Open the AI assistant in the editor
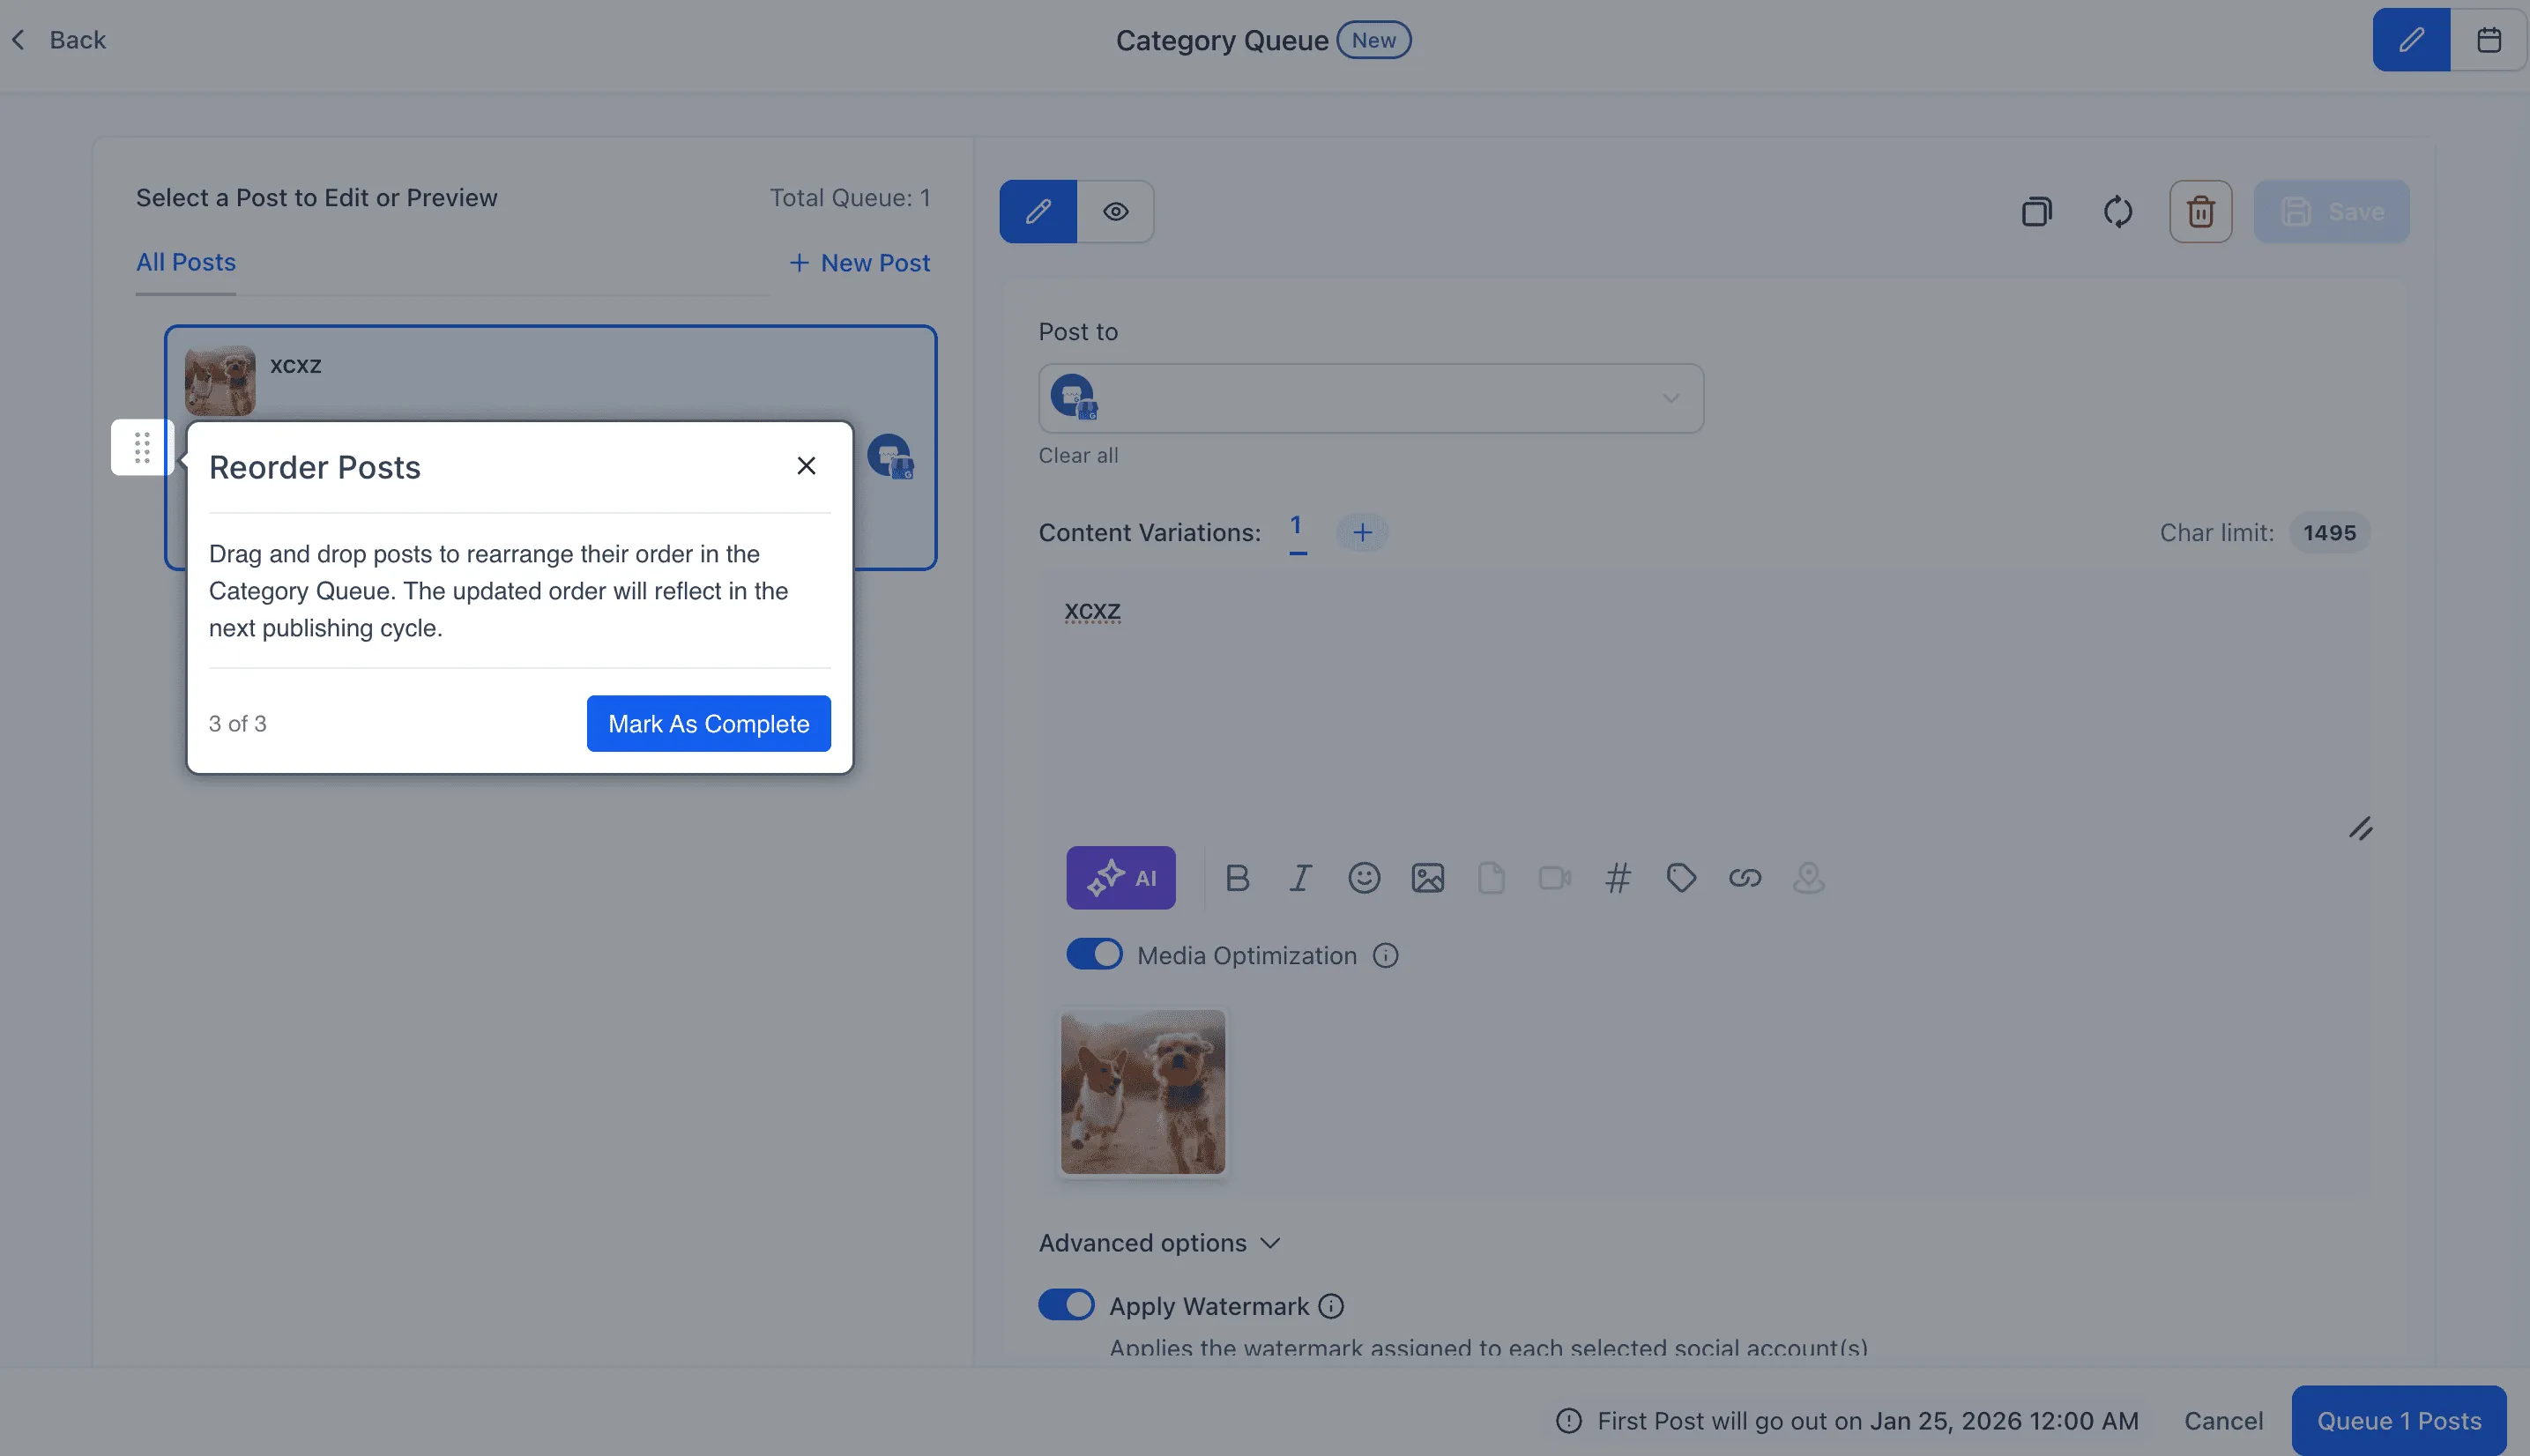 pyautogui.click(x=1120, y=877)
